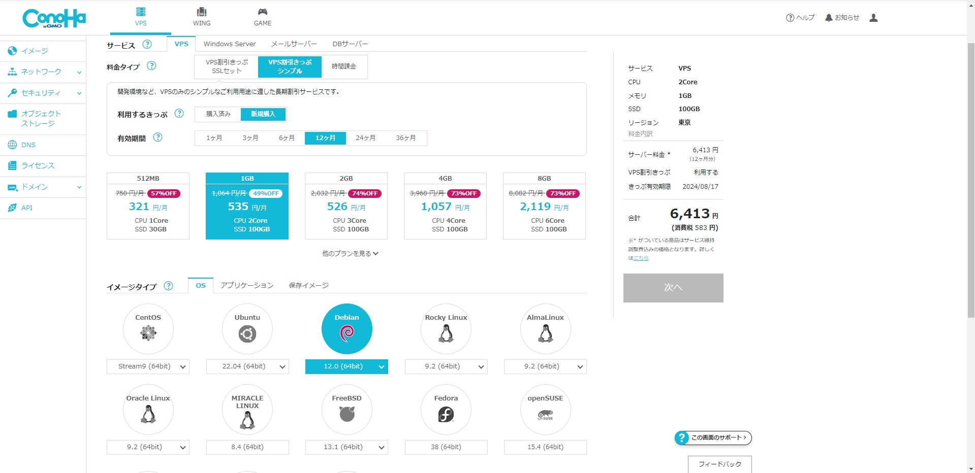
Task: Choose the 8GB plan card
Action: pyautogui.click(x=544, y=206)
